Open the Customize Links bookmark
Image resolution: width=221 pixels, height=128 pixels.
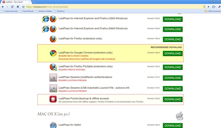(x=10, y=11)
